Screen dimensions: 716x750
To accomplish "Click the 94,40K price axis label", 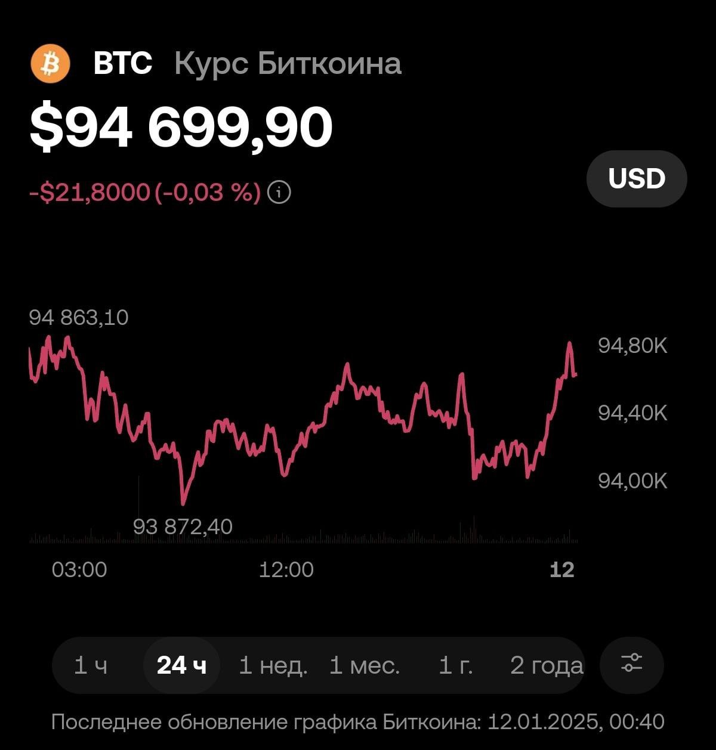I will [x=632, y=413].
